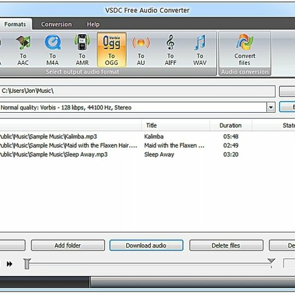Select the To AIFF treble clef icon
The image size is (295, 295).
(171, 50)
